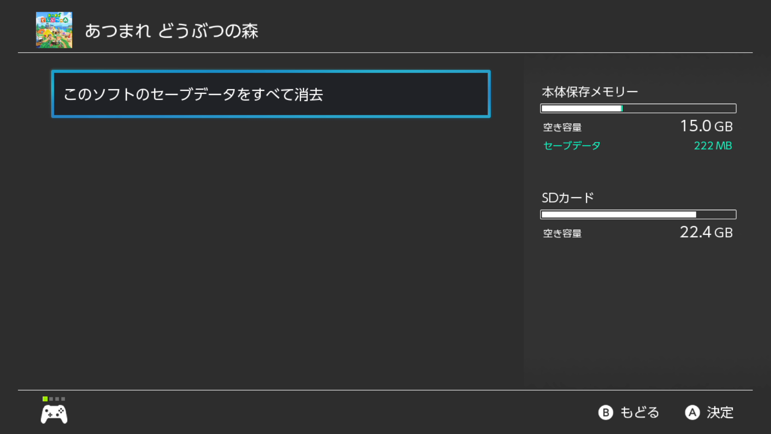The width and height of the screenshot is (771, 434).
Task: Click 空き容量 label under 本体保存メモリー
Action: (562, 127)
